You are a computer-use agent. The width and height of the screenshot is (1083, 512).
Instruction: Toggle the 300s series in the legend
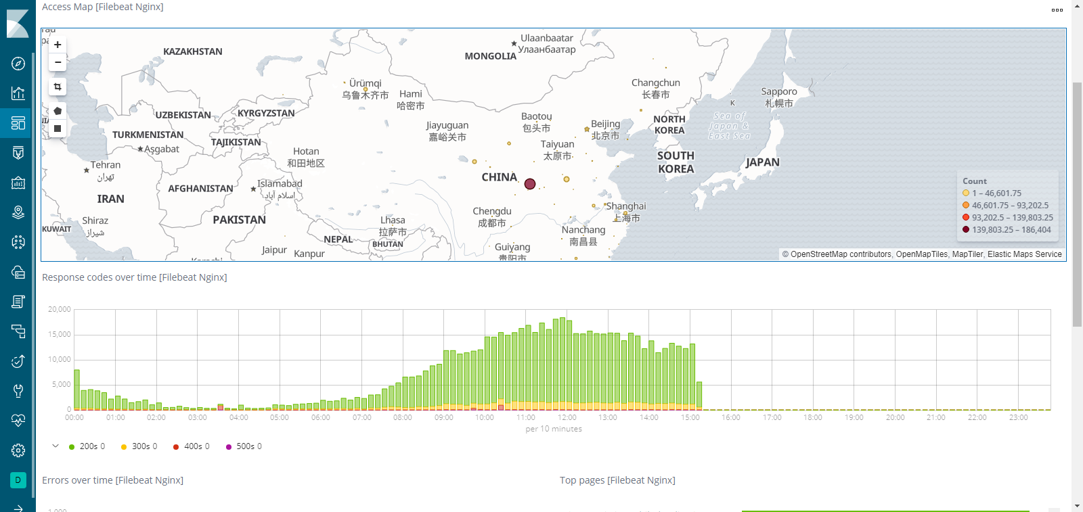[139, 446]
